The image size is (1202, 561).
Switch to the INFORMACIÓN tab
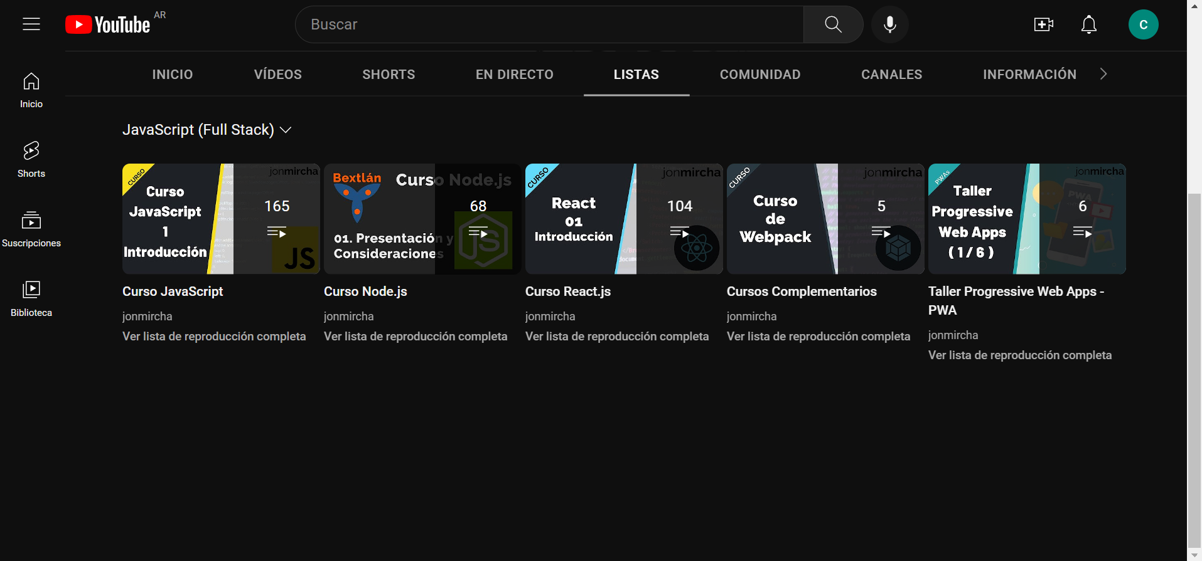pos(1029,75)
